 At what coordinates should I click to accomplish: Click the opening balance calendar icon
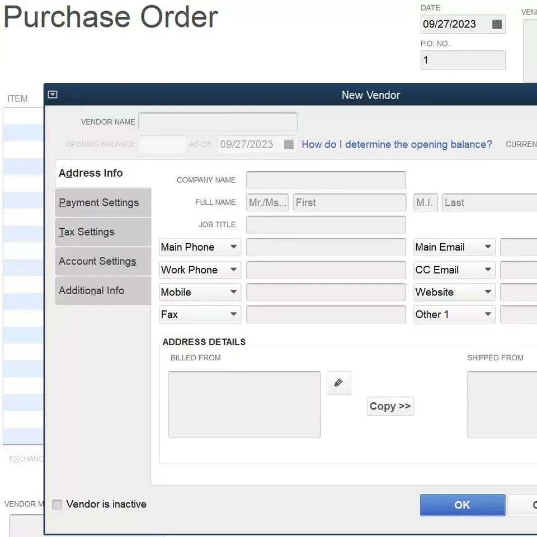[x=289, y=144]
